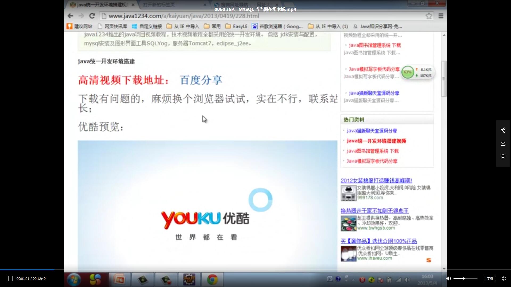Click the share icon in player sidebar

tap(503, 130)
